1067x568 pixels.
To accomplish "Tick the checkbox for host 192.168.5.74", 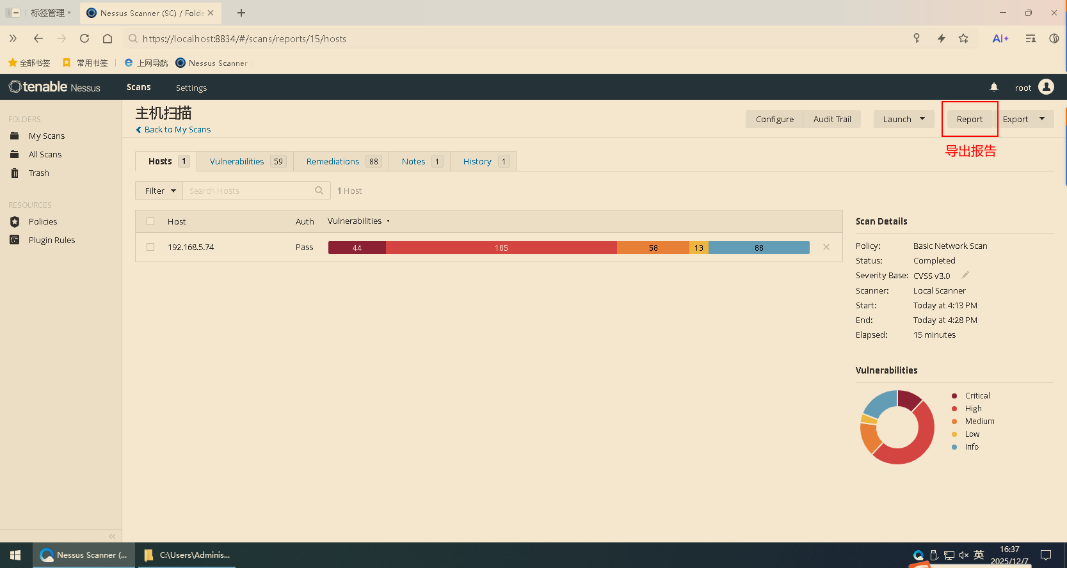I will [150, 247].
